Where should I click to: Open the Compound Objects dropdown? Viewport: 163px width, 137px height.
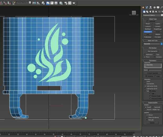[x=152, y=15]
